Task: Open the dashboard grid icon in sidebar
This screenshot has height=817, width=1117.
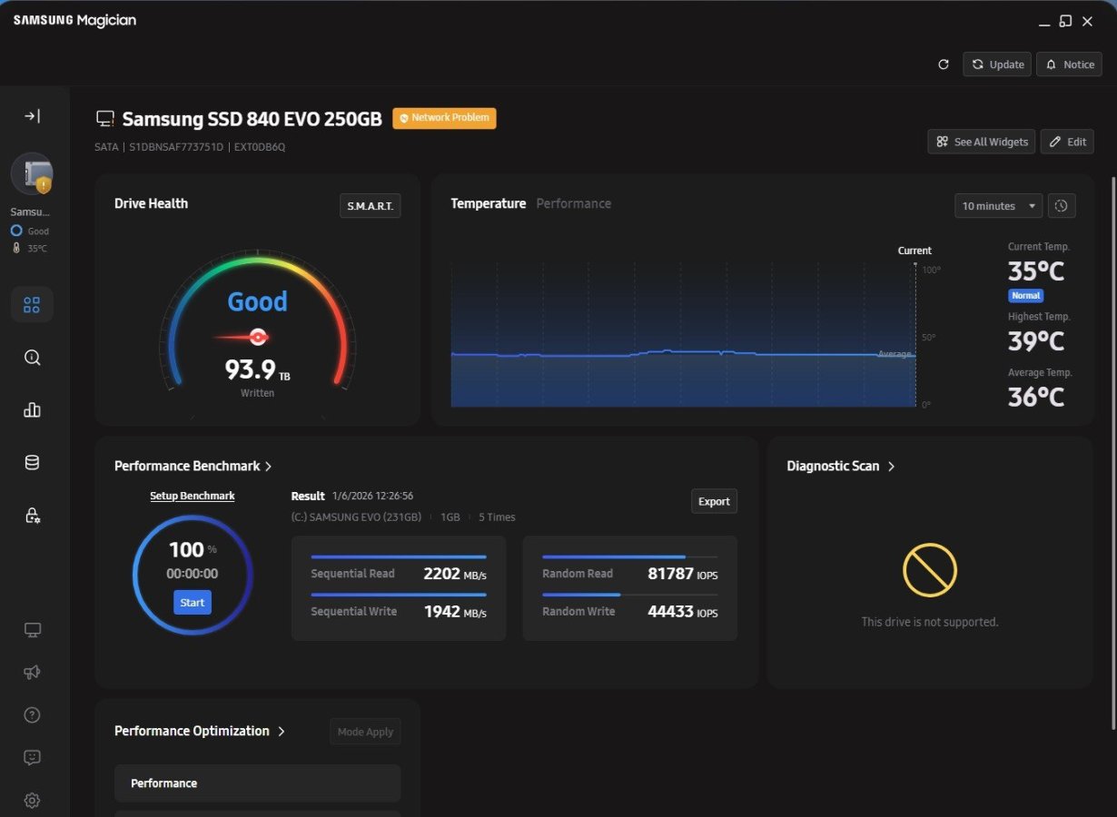Action: (x=32, y=305)
